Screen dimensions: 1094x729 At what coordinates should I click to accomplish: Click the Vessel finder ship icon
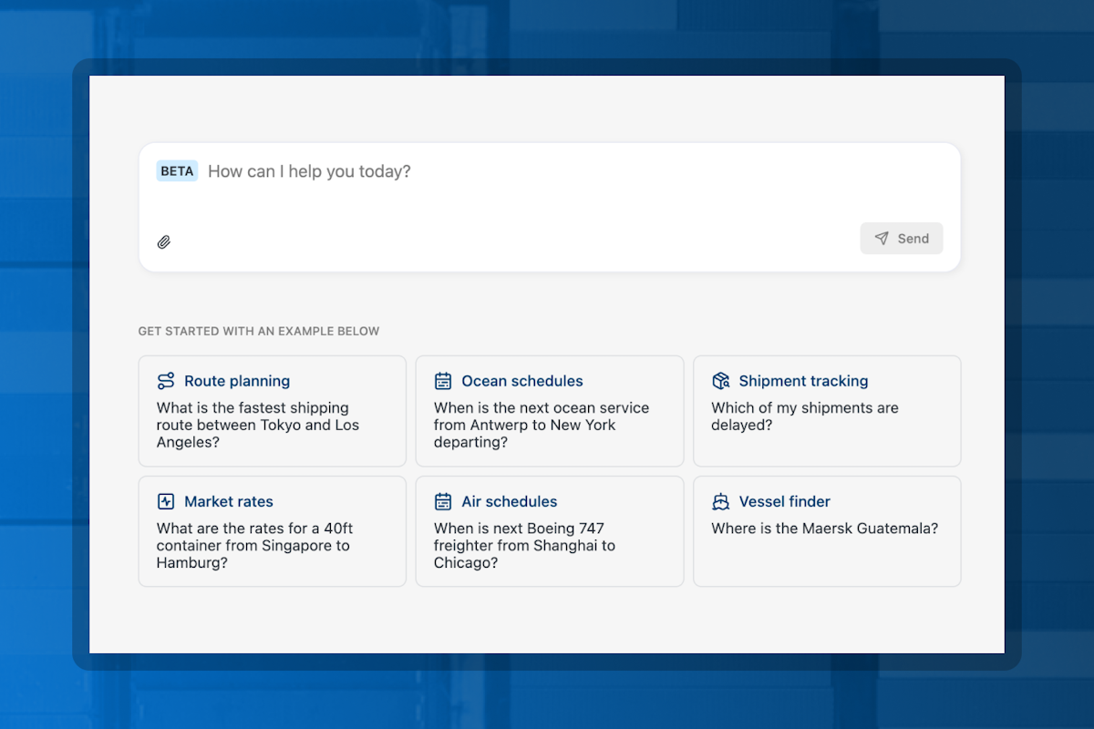[721, 501]
